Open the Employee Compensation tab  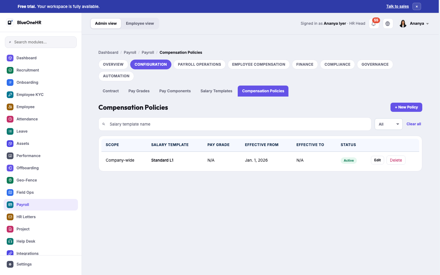(x=259, y=64)
